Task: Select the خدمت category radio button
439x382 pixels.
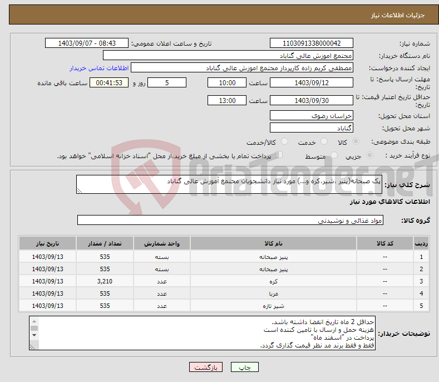Action: tap(324, 141)
